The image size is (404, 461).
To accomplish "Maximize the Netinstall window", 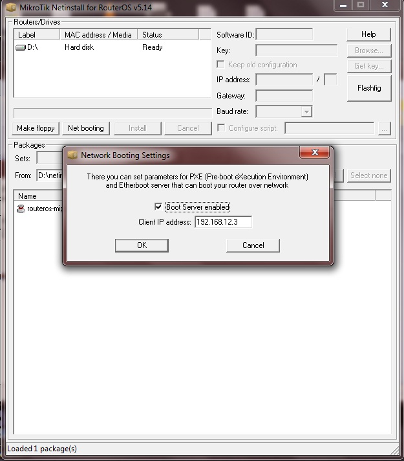I will click(x=361, y=5).
